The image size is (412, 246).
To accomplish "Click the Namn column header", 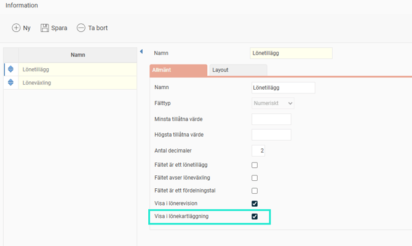I will pyautogui.click(x=77, y=55).
